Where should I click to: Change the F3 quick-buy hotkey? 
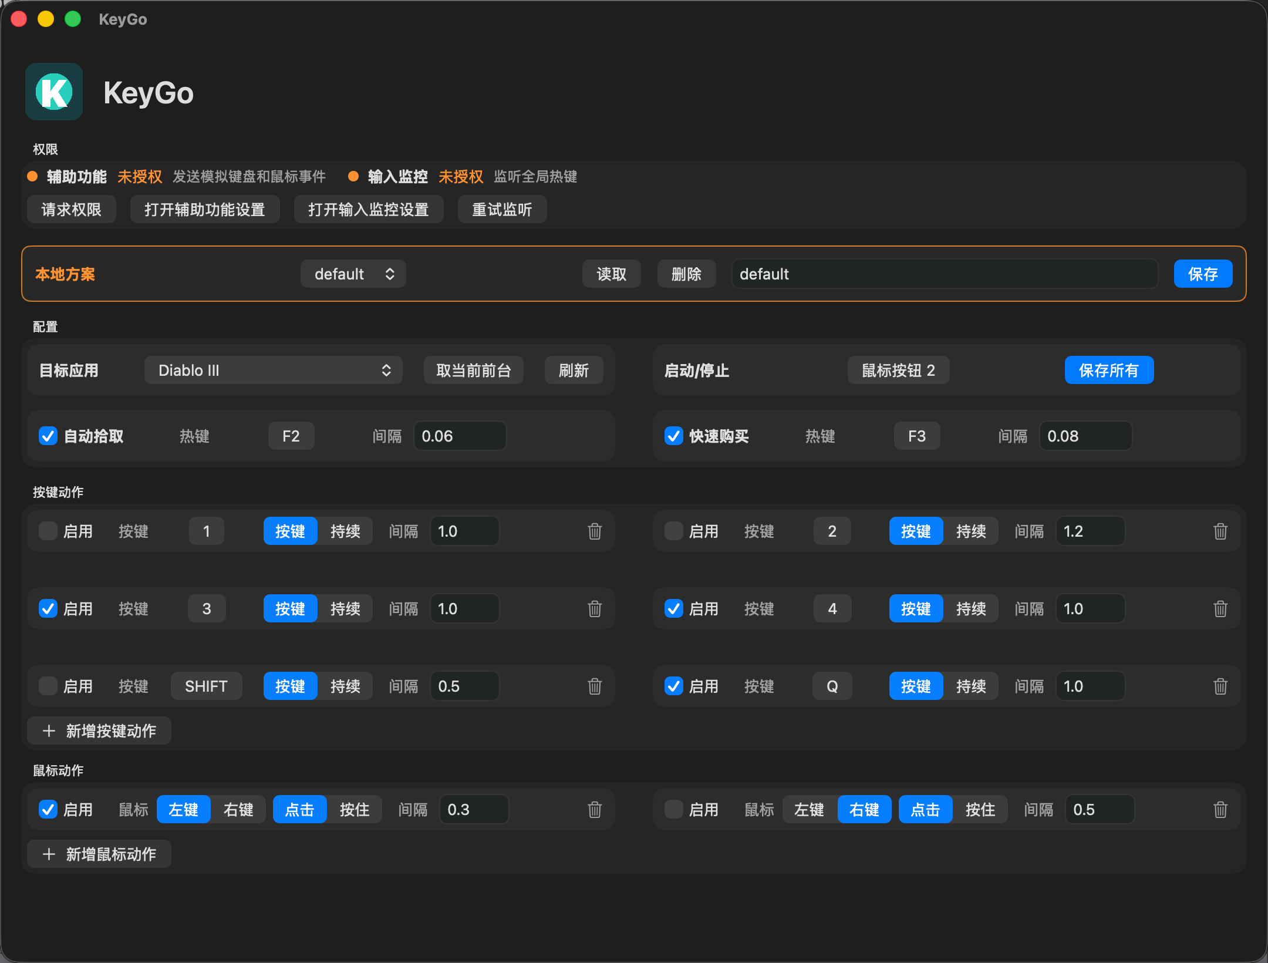click(x=917, y=436)
